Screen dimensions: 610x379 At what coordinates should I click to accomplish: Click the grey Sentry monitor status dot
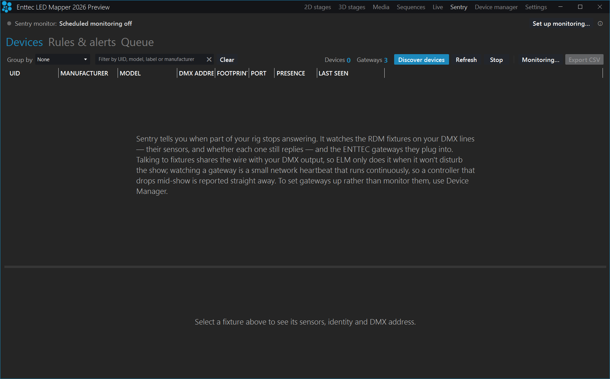pos(9,23)
